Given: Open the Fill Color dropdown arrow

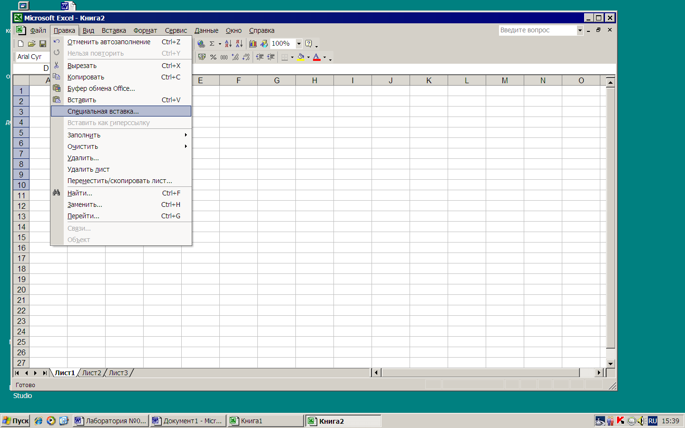Looking at the screenshot, I should tap(308, 57).
